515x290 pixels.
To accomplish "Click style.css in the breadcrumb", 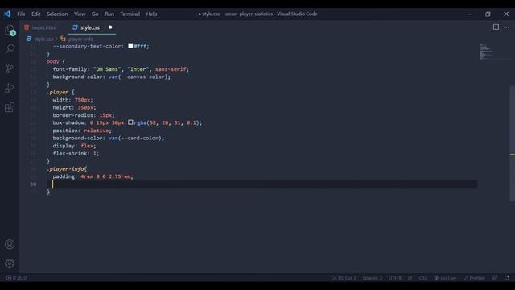I will (x=43, y=39).
